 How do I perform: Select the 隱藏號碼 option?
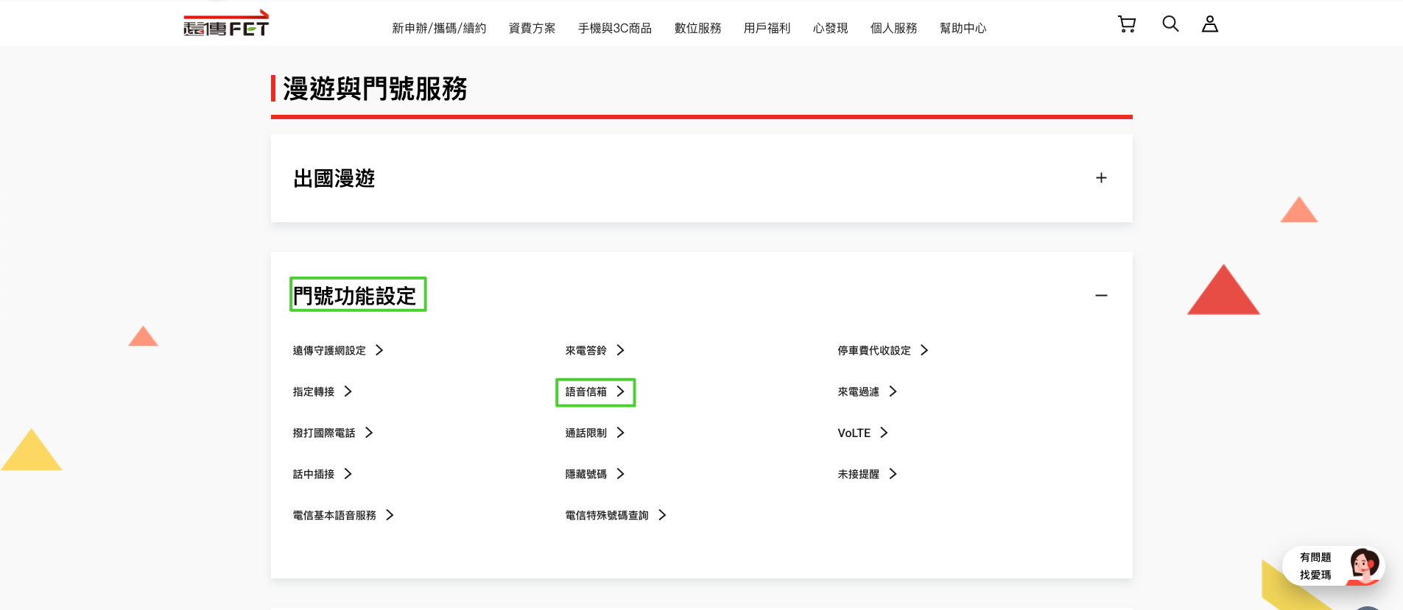click(586, 474)
